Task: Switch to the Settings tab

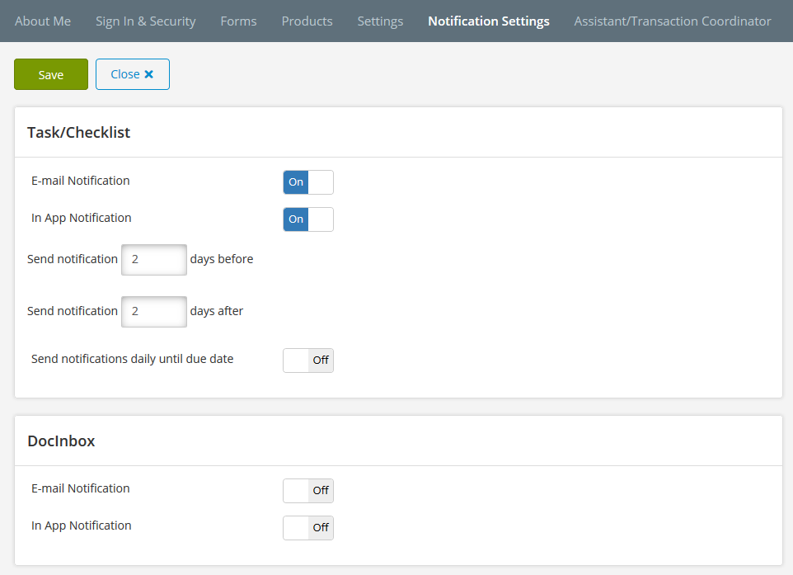Action: coord(380,21)
